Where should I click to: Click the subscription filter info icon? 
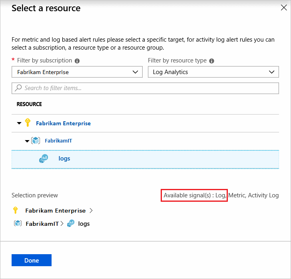point(77,61)
